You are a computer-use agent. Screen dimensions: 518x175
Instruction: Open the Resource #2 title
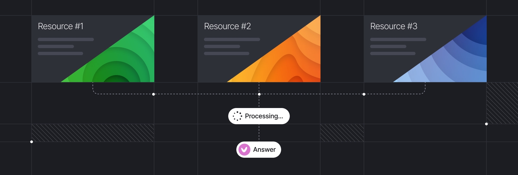(227, 26)
